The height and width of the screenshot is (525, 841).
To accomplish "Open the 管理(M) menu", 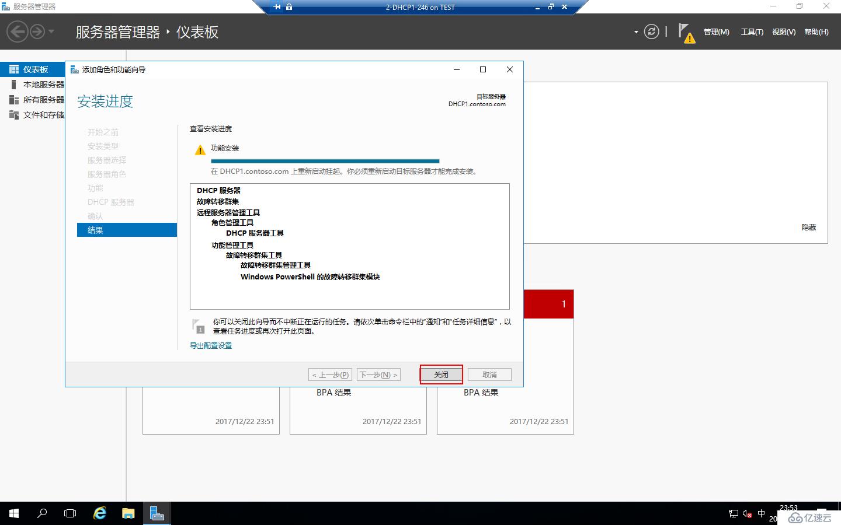I will click(x=716, y=32).
